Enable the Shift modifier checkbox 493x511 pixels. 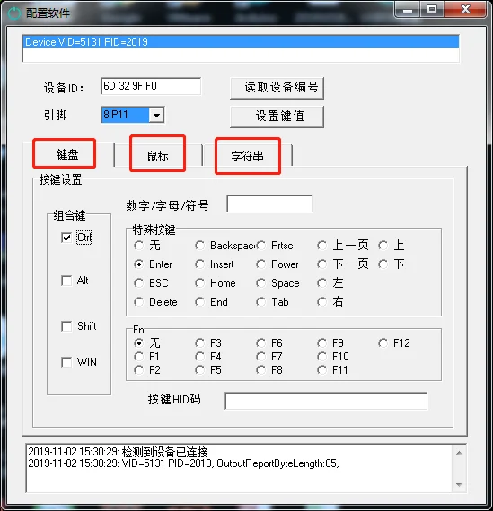point(66,326)
